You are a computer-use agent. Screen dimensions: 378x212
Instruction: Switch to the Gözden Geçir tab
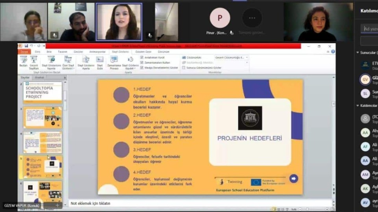tap(143, 52)
